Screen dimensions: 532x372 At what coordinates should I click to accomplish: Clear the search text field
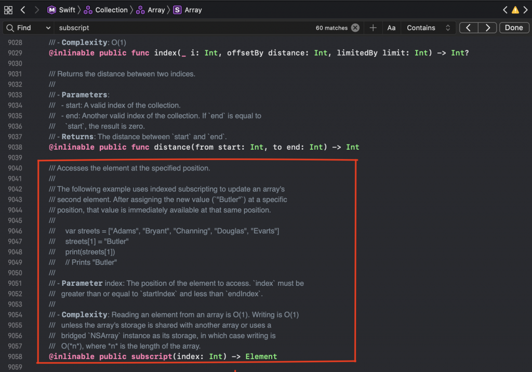click(355, 28)
